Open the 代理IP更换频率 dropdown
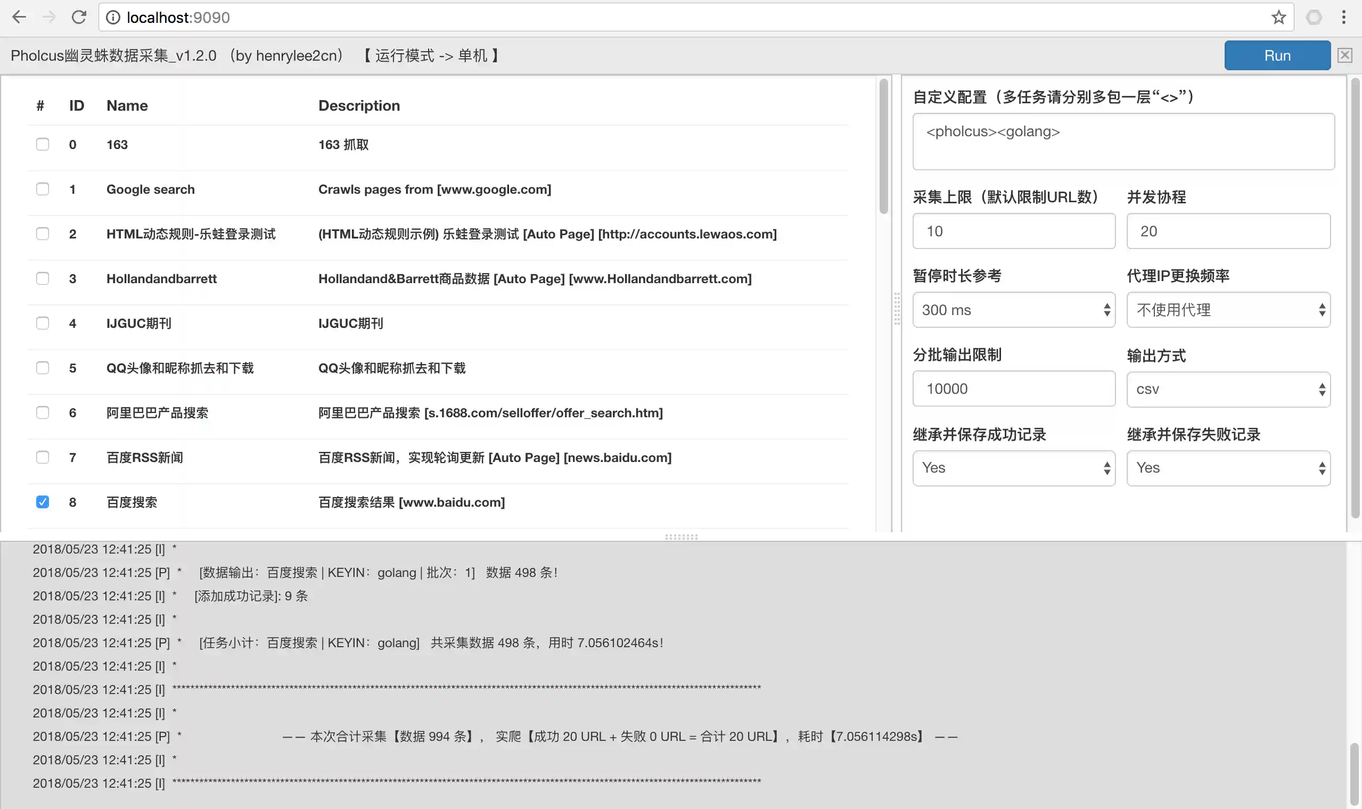Screen dimensions: 1362x809 (x=1228, y=310)
